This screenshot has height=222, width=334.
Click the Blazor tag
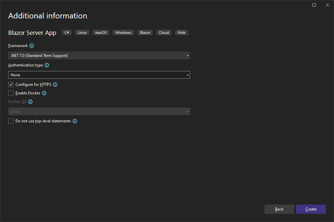[145, 33]
